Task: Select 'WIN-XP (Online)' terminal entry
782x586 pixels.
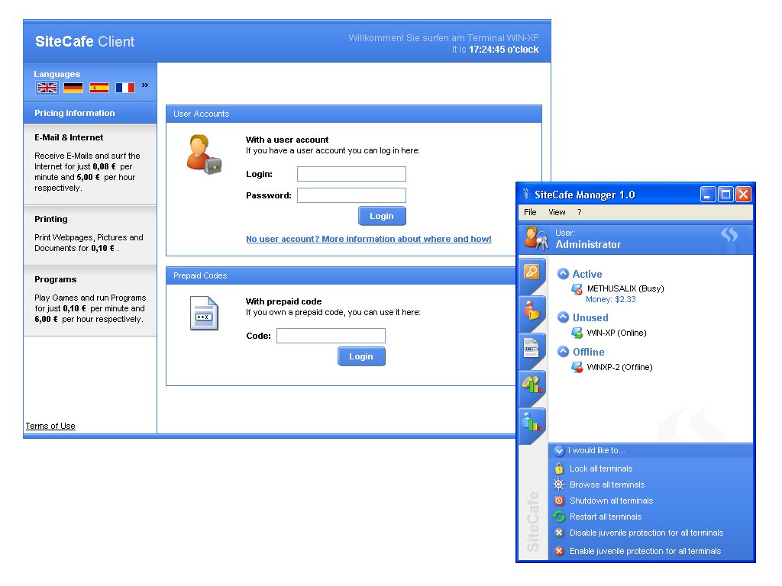Action: (616, 333)
